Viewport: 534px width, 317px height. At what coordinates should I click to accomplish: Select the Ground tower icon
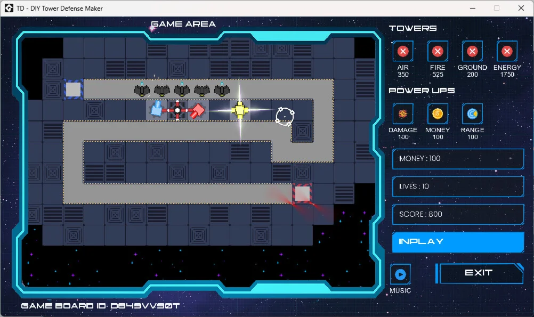click(x=472, y=52)
